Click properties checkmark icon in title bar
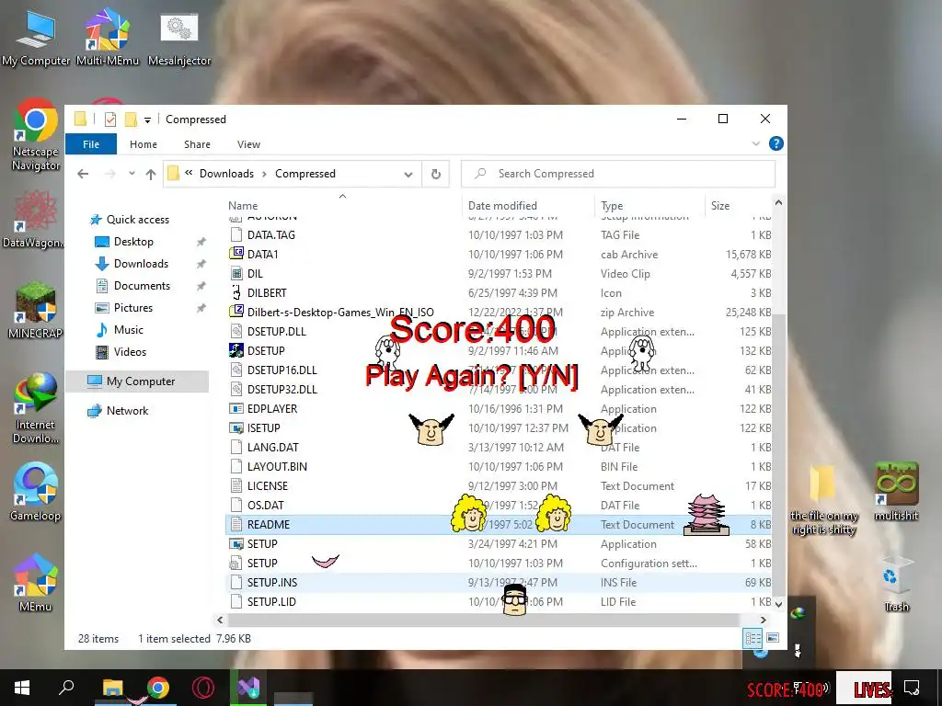 point(110,120)
